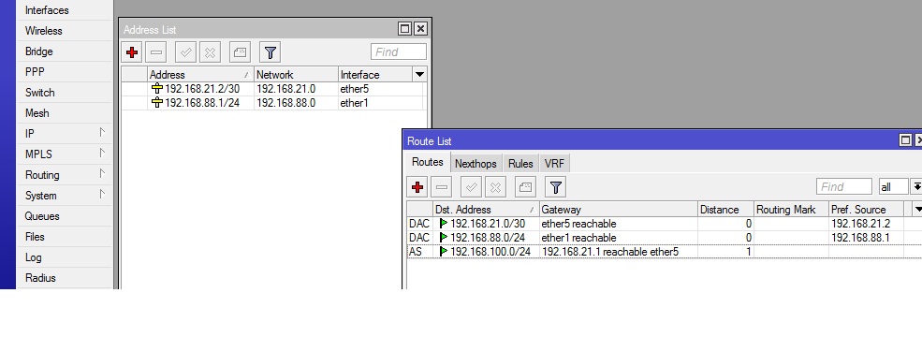Open Mesh from the sidebar
The height and width of the screenshot is (337, 922).
(x=64, y=113)
